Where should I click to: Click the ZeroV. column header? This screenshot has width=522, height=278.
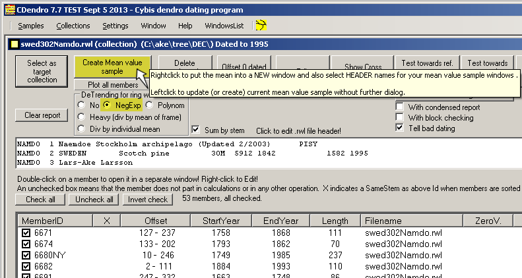pos(488,221)
